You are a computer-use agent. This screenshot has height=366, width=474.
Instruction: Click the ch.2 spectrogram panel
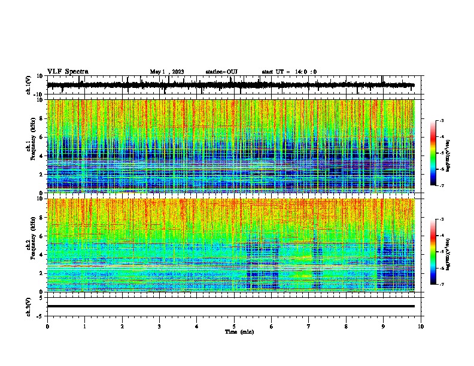point(231,245)
